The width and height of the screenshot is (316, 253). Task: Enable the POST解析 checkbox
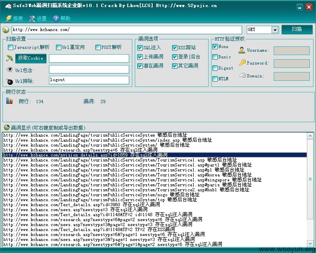[x=98, y=47]
